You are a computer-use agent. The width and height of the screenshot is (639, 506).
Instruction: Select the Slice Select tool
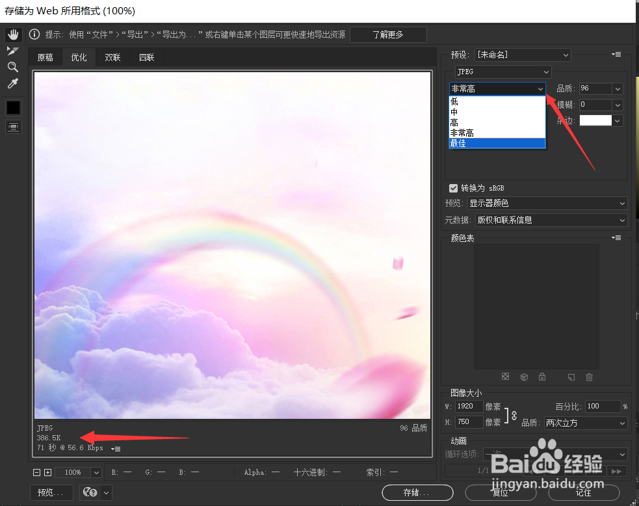[x=13, y=50]
